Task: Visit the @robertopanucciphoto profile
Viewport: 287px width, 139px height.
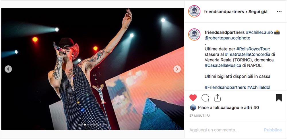Action: 227,38
